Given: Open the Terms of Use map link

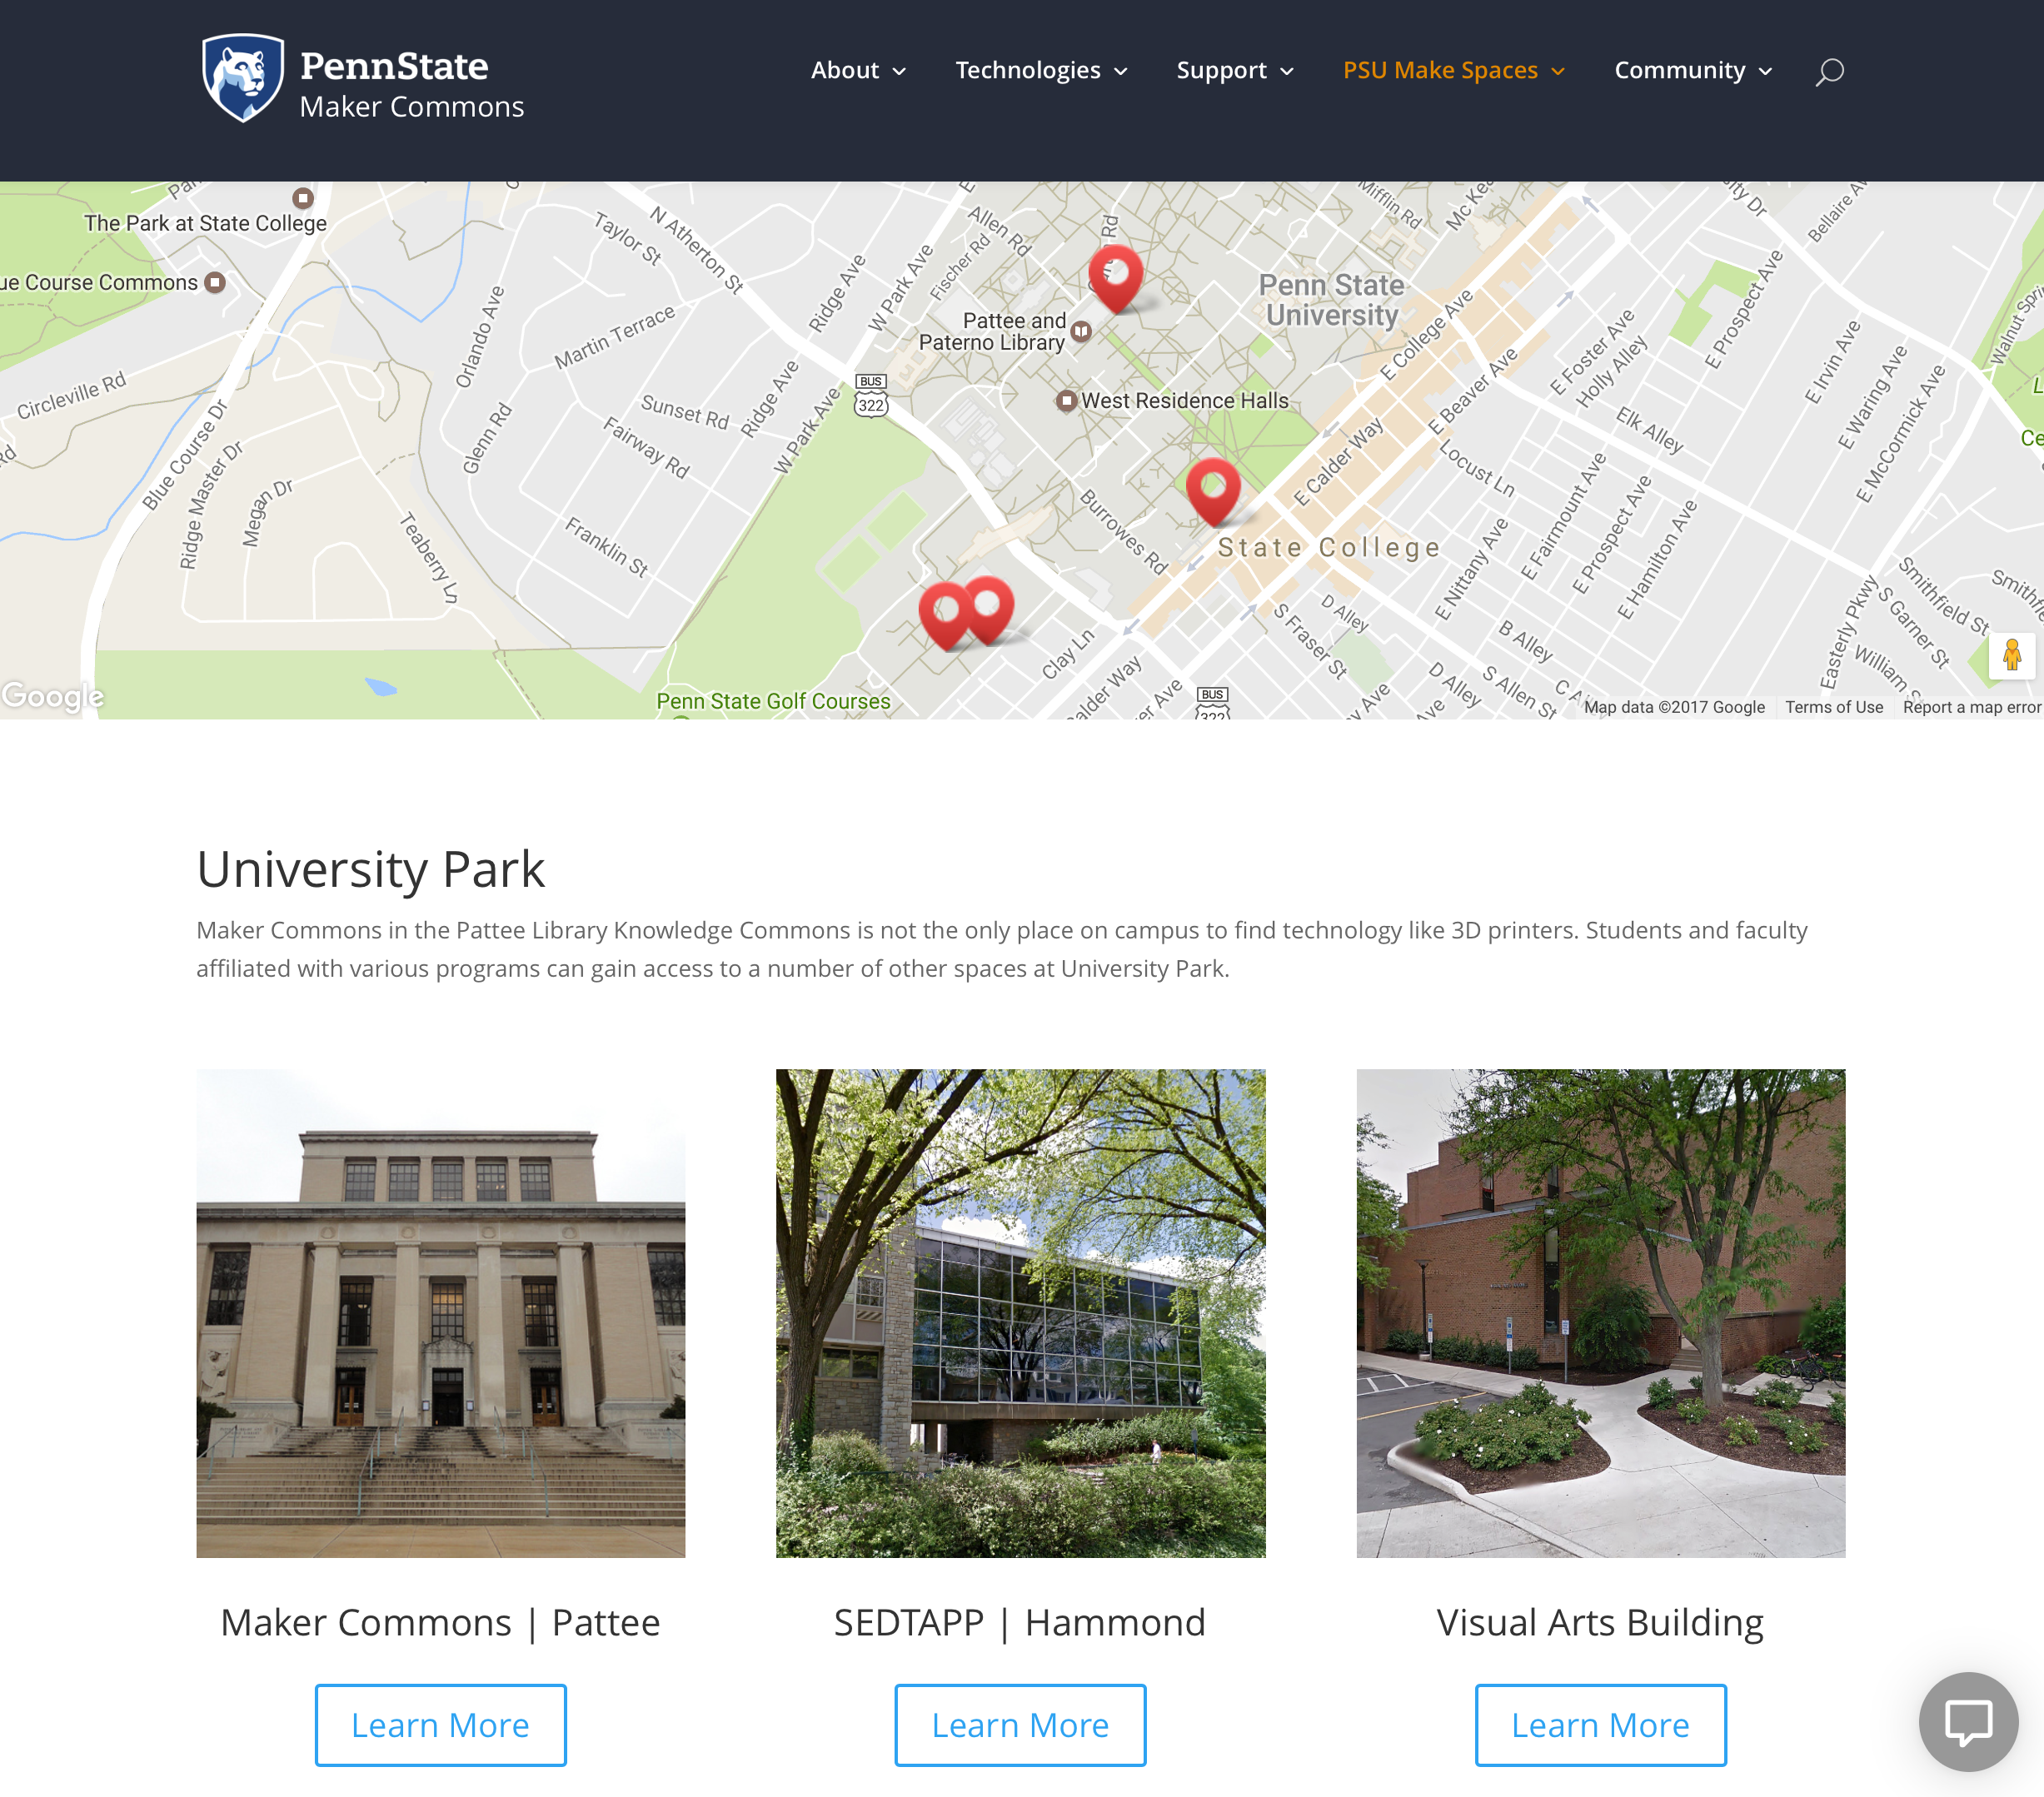Looking at the screenshot, I should [1834, 707].
